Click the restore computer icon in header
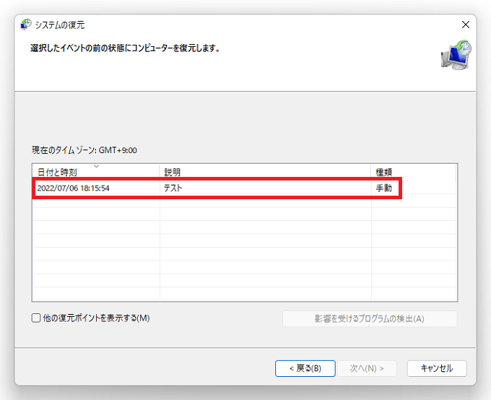 (456, 55)
